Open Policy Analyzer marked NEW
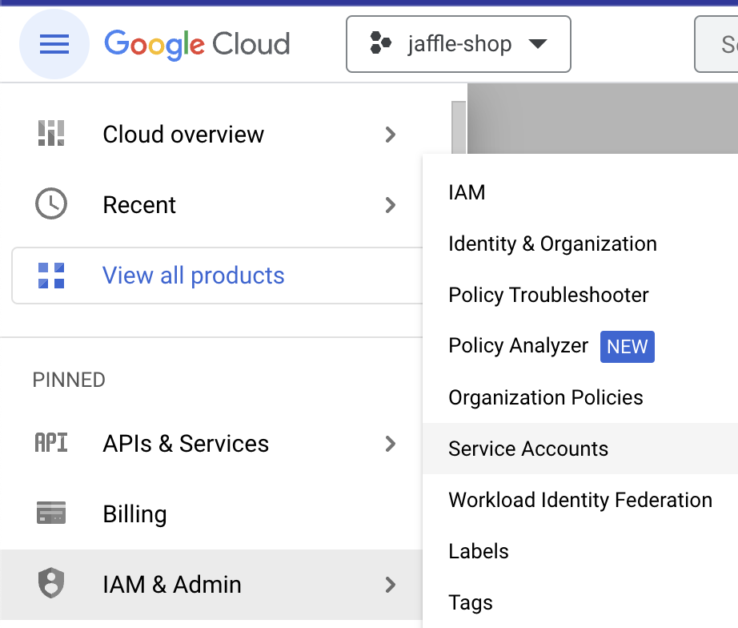This screenshot has height=628, width=738. point(519,346)
